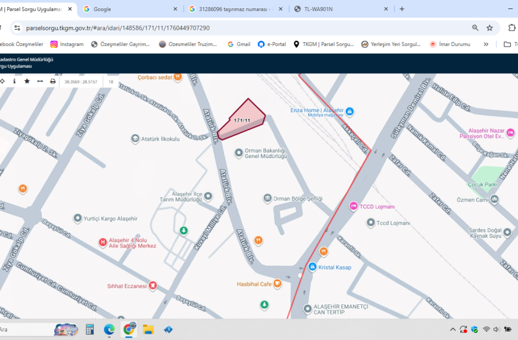Click the print icon in the map toolbar
Screen dimensions: 518x340
(52, 82)
